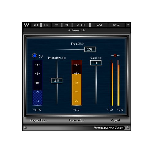
Task: Click the Intensity fader handle showing 2.5
Action: pyautogui.click(x=57, y=80)
